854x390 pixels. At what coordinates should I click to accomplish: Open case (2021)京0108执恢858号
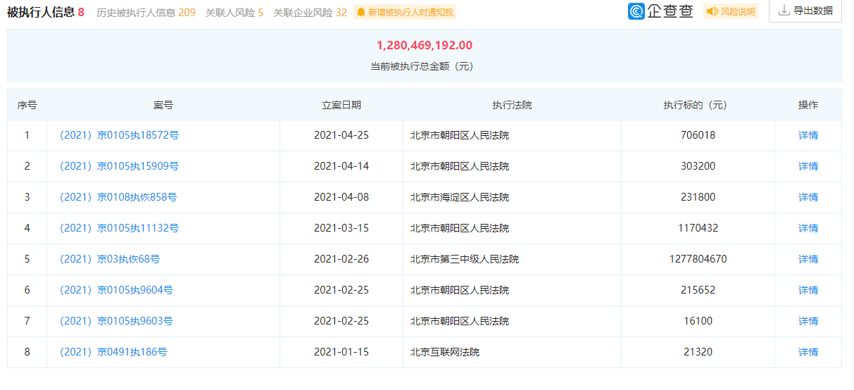point(117,197)
